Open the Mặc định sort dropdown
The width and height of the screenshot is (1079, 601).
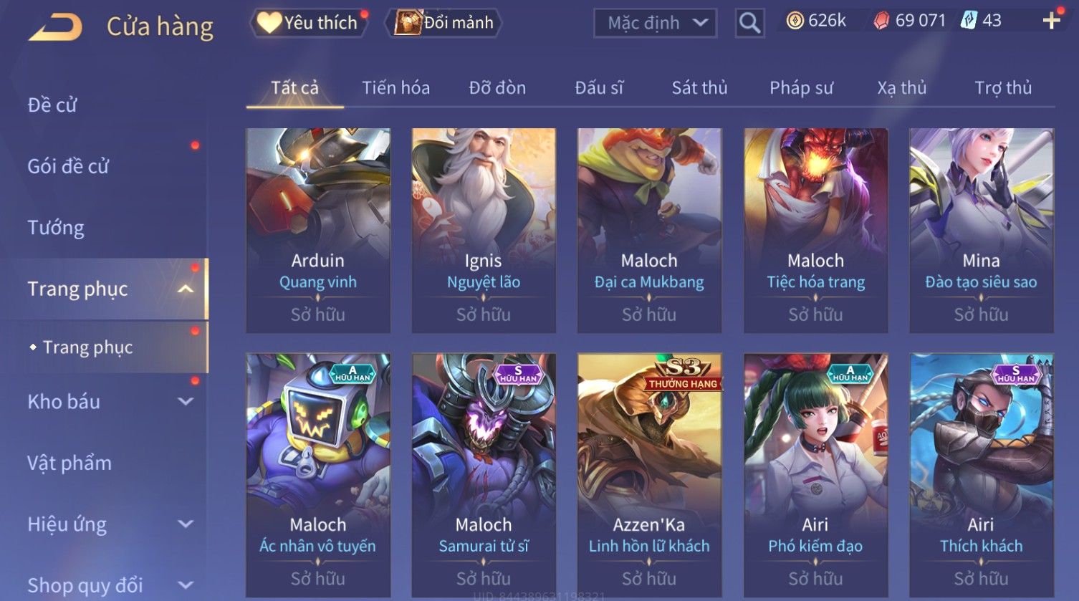[x=655, y=23]
